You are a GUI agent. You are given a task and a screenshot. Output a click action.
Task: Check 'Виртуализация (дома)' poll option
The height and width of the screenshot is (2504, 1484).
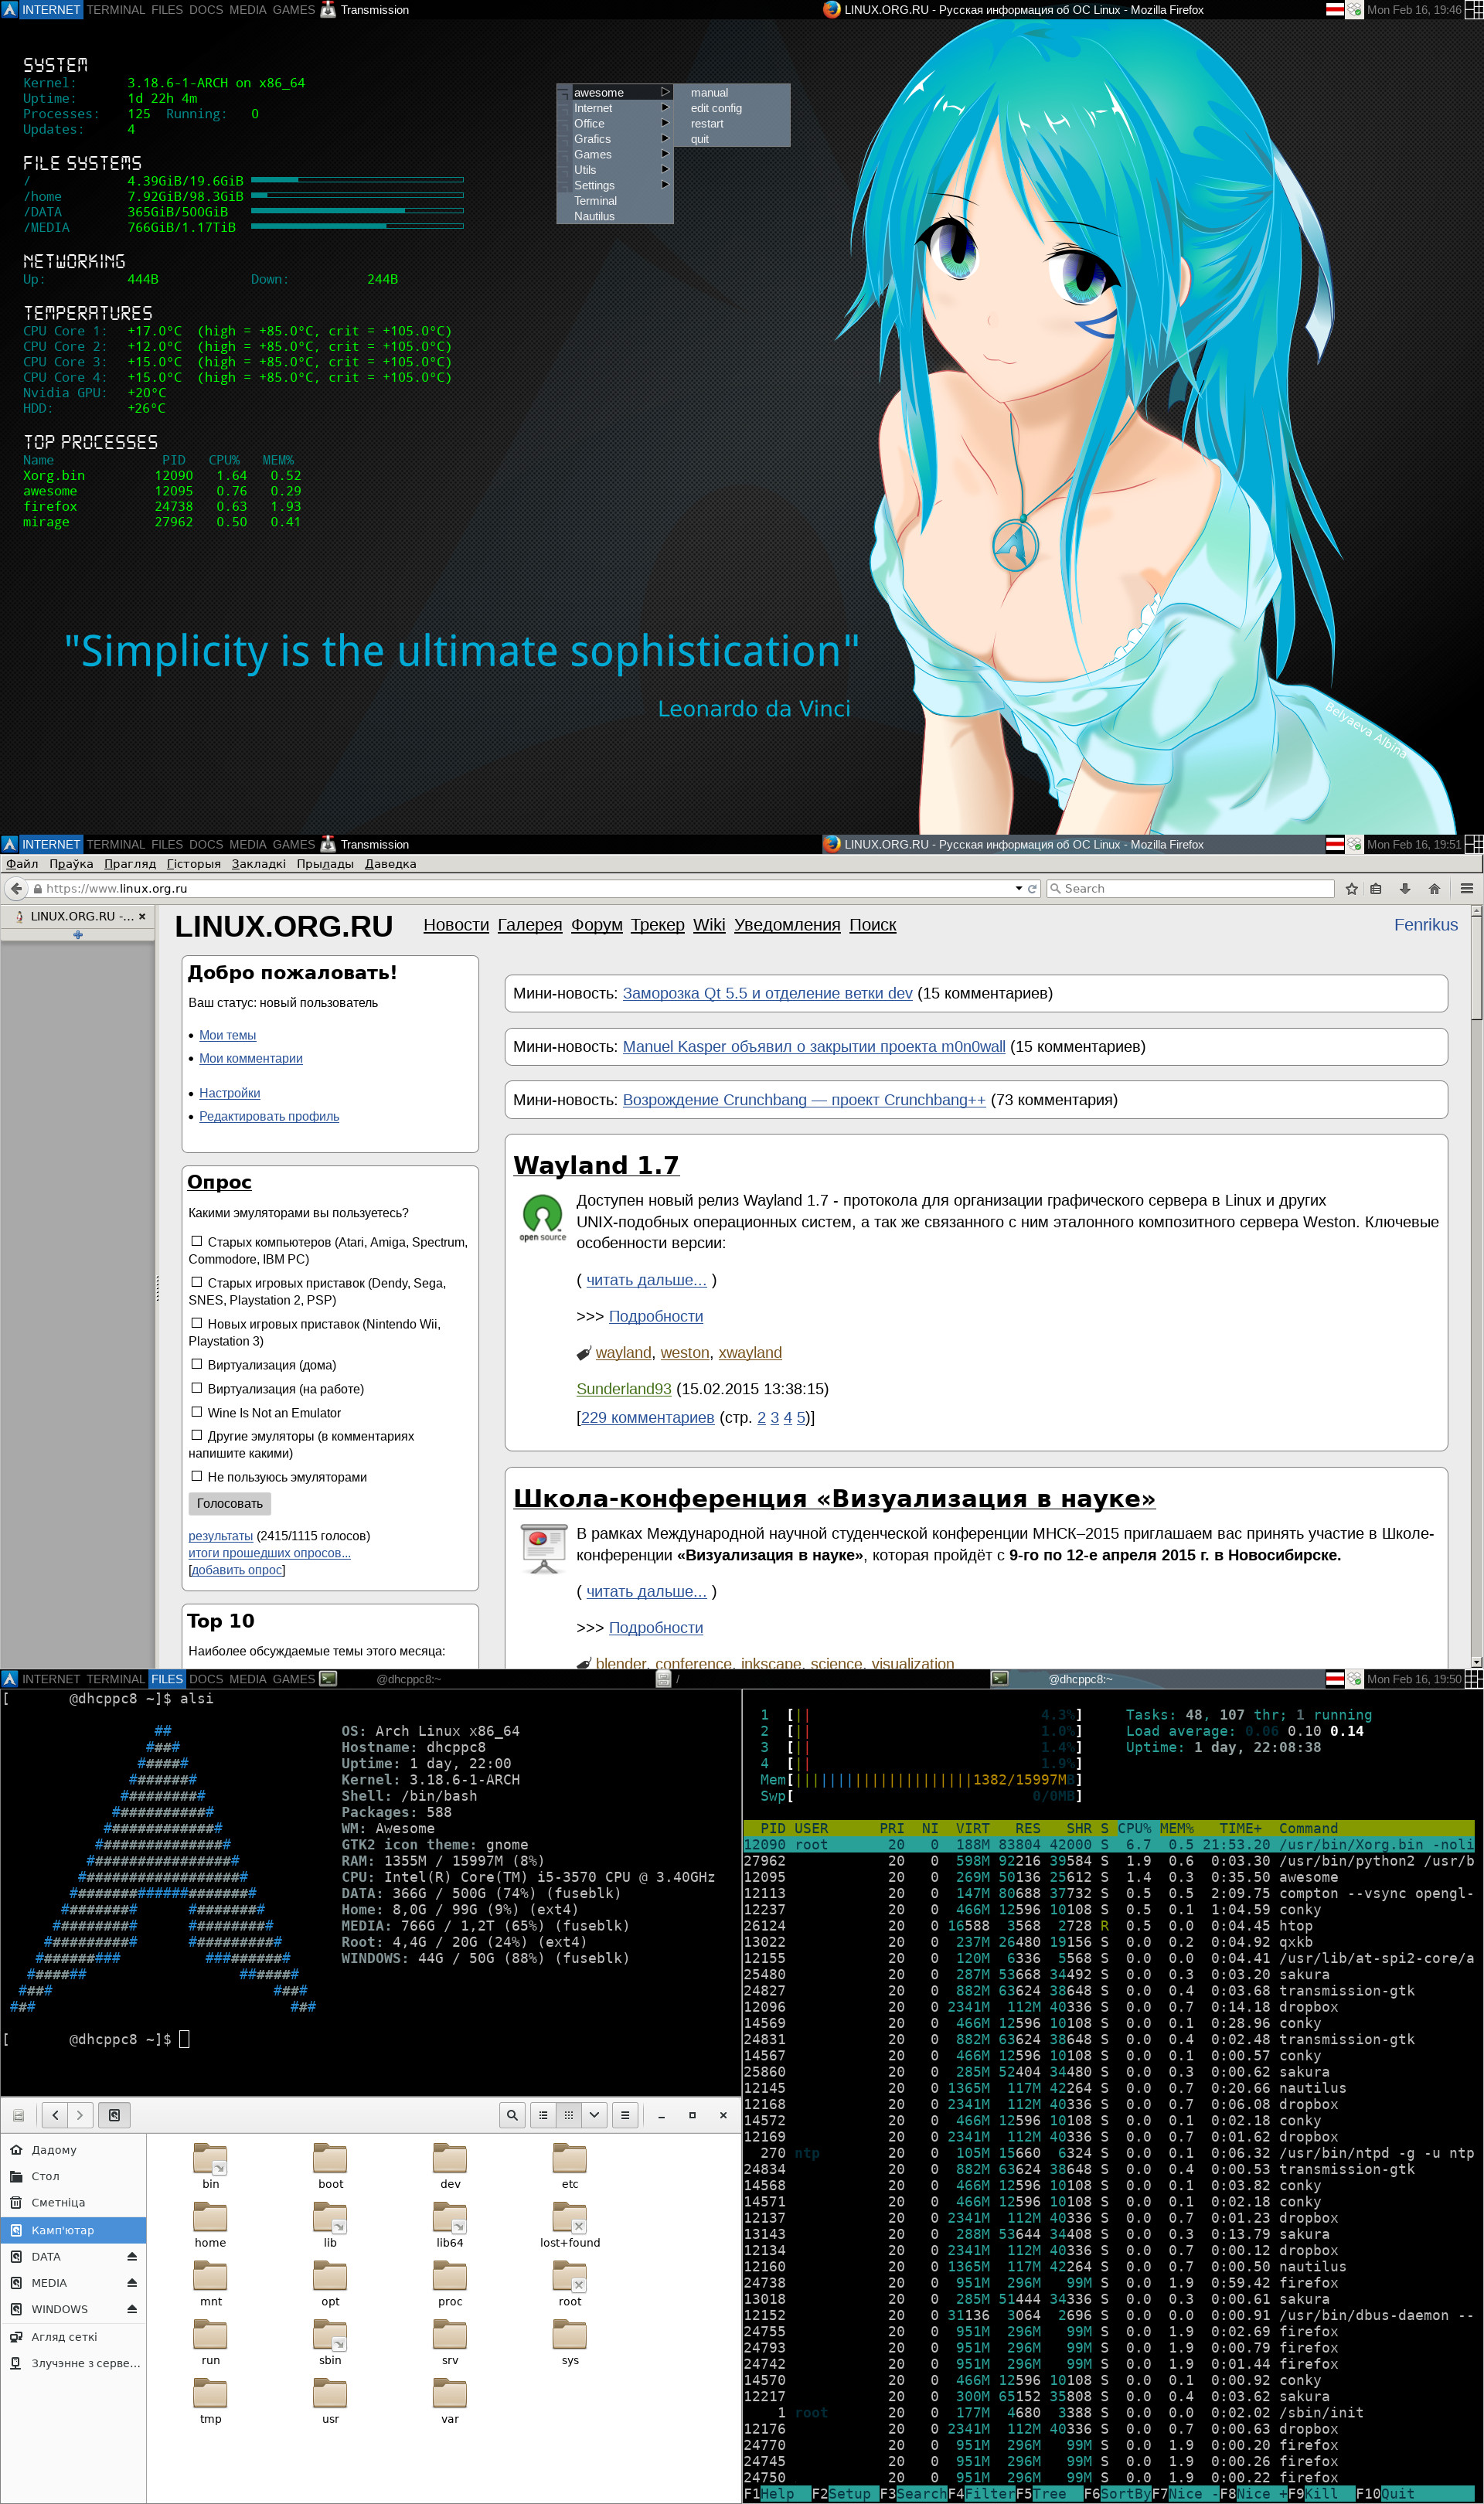[x=197, y=1363]
